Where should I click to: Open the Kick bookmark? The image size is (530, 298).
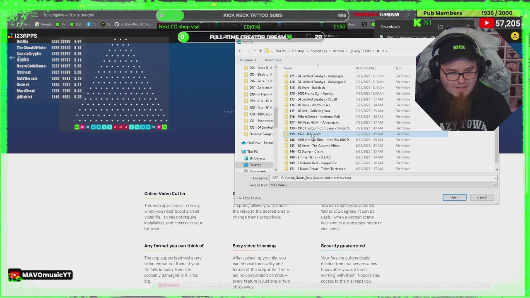[76, 24]
